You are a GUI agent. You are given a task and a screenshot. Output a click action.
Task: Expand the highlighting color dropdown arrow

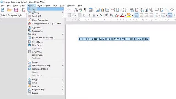click(x=133, y=15)
